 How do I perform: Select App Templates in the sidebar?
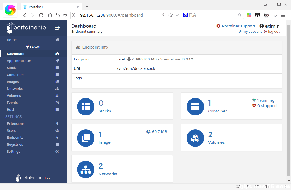pyautogui.click(x=19, y=61)
